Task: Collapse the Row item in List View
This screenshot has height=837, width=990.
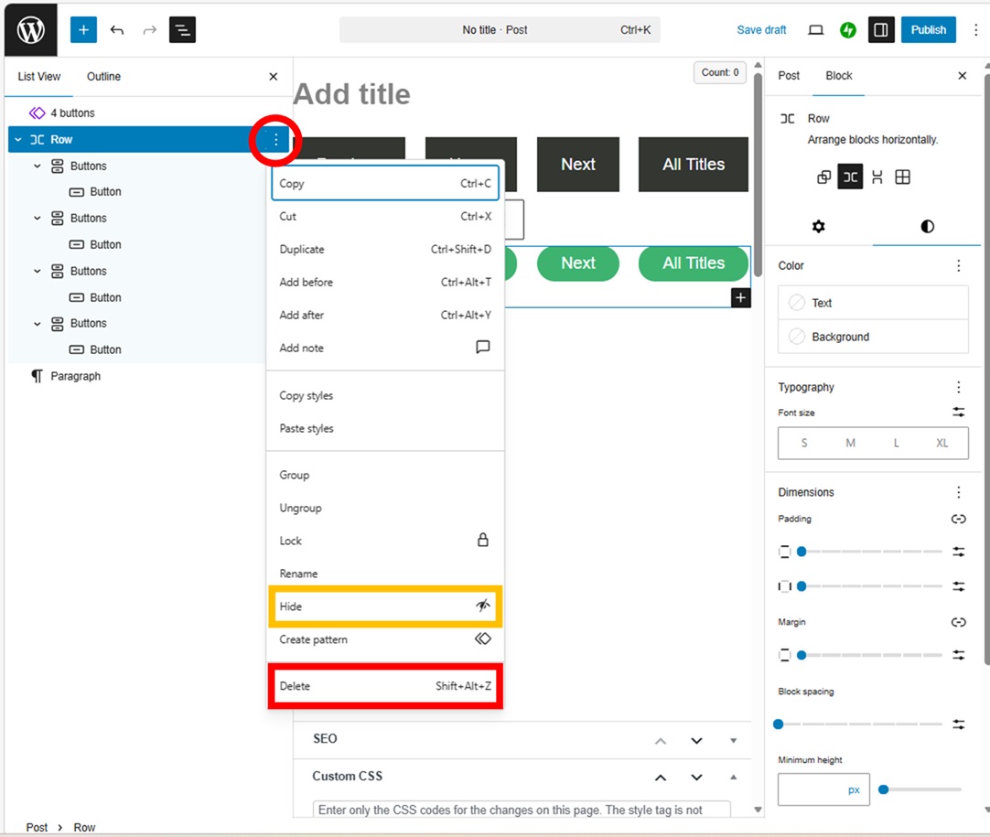Action: point(18,140)
